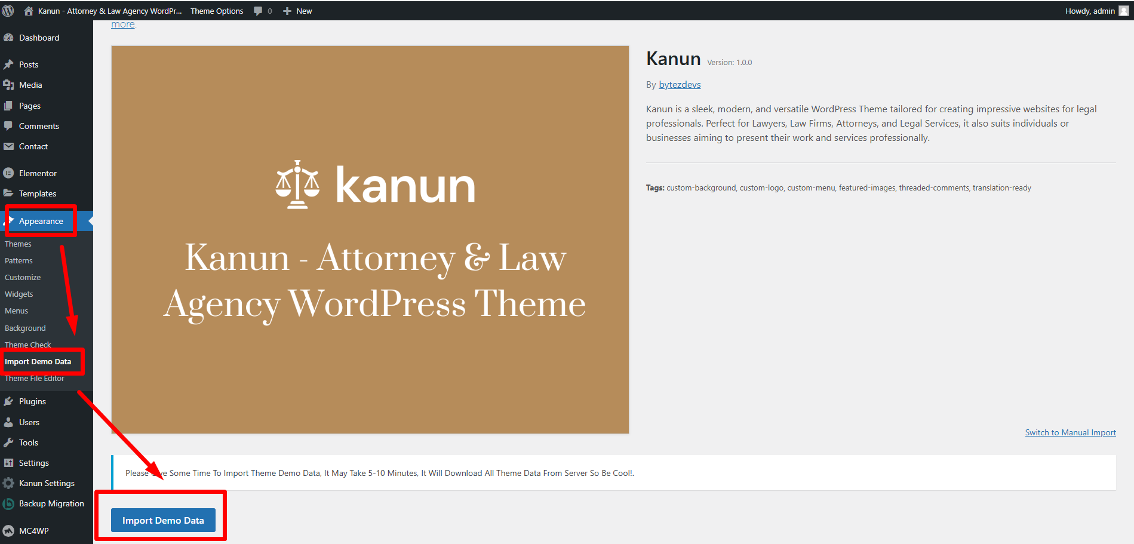Click the MC4WP icon
This screenshot has height=544, width=1134.
click(8, 531)
